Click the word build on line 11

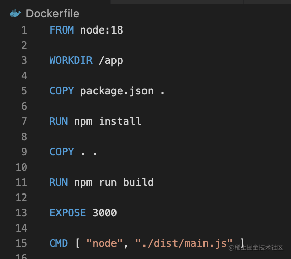tap(138, 182)
